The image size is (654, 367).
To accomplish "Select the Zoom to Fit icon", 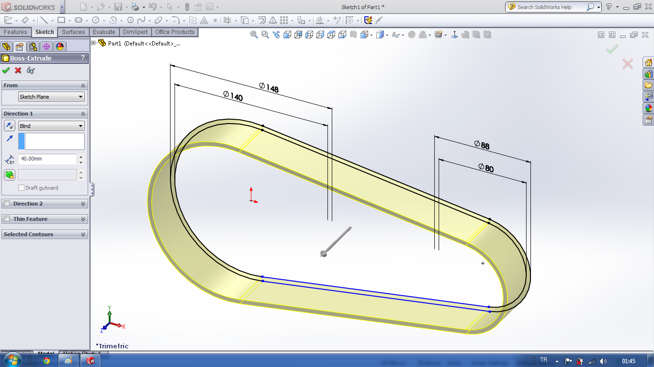I will click(x=254, y=34).
